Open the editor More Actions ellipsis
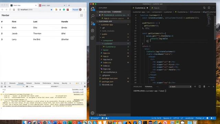 click(x=213, y=8)
